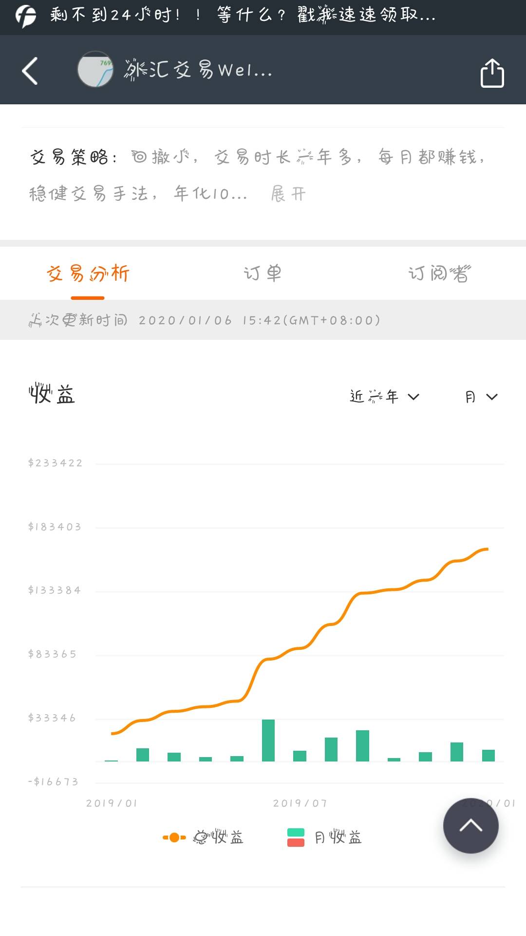Expand the trading strategy text with 展开
This screenshot has height=936, width=526.
coord(288,194)
